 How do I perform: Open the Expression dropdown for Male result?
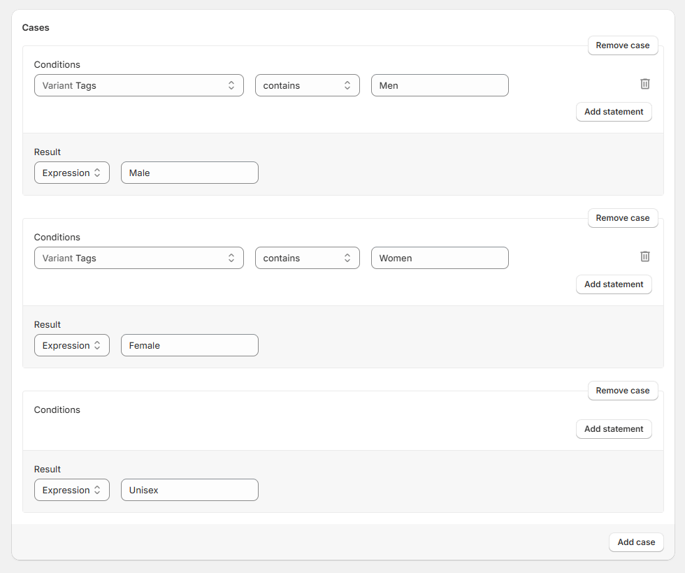pos(71,172)
